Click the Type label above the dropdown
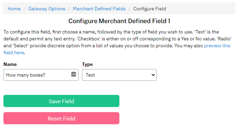The width and height of the screenshot is (238, 127). [88, 64]
